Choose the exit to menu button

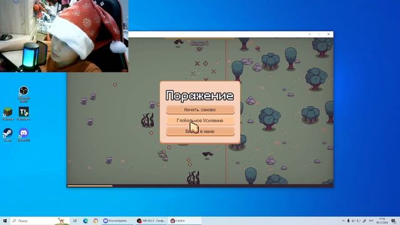click(x=200, y=131)
